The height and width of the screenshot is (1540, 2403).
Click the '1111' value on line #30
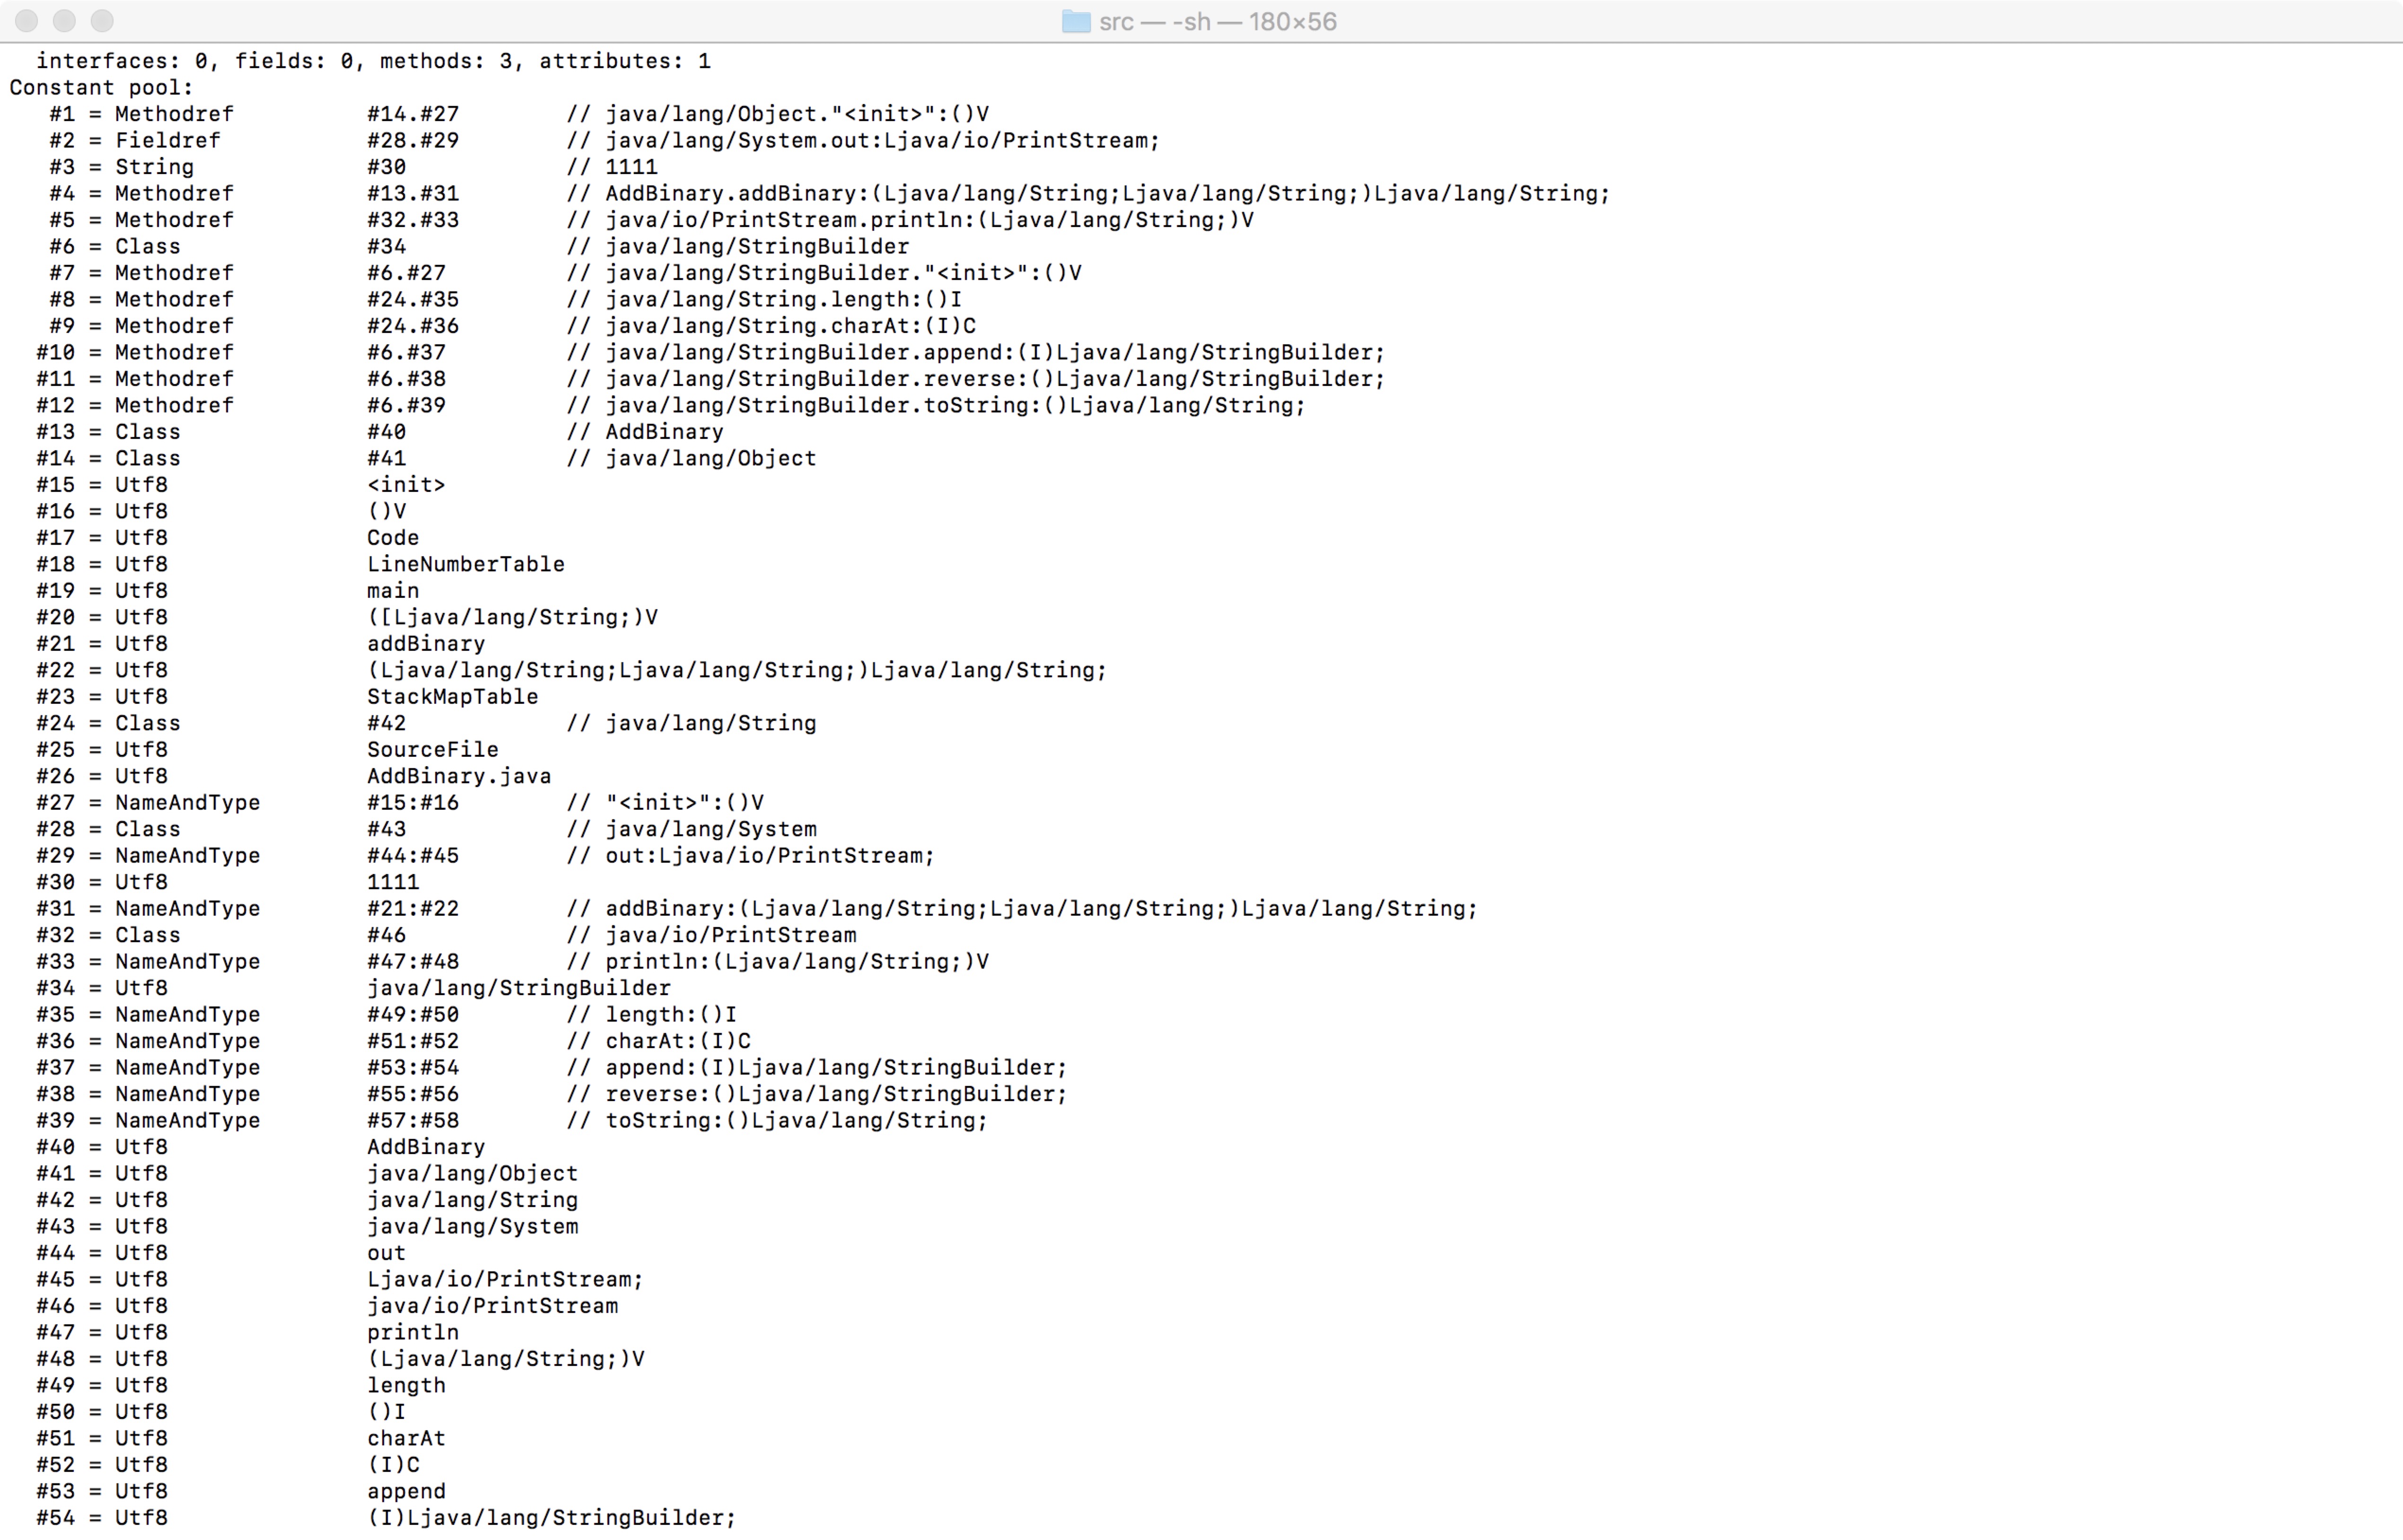393,883
